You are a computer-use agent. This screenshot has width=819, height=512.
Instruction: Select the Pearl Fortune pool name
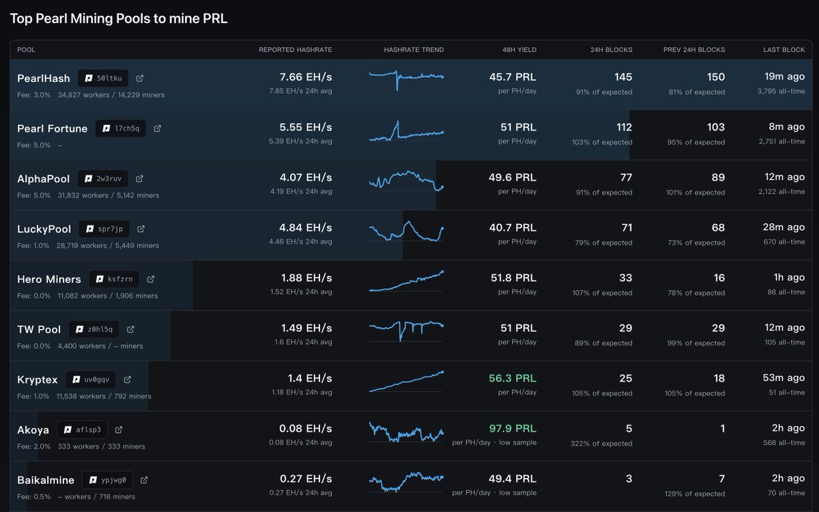[53, 128]
